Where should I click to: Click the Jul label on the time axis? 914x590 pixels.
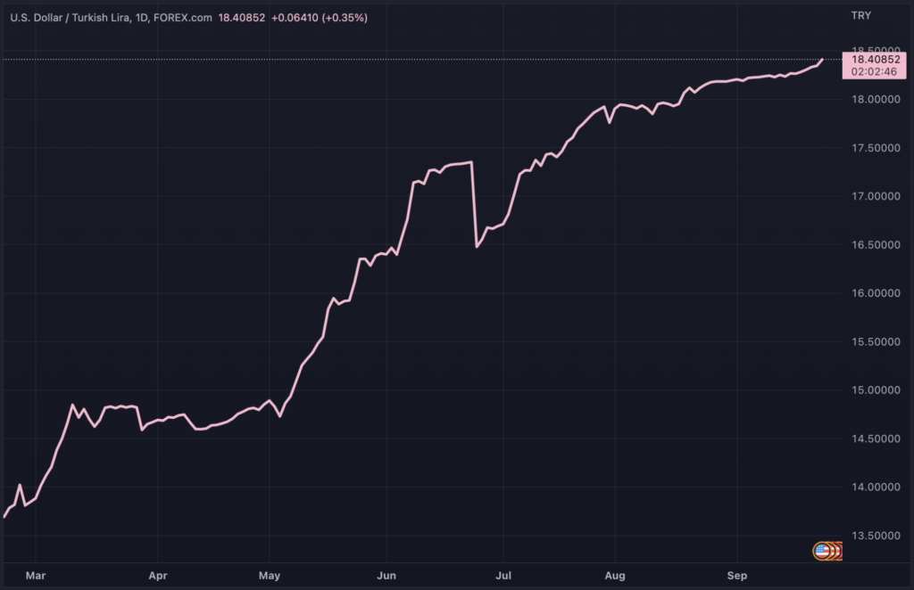[503, 576]
